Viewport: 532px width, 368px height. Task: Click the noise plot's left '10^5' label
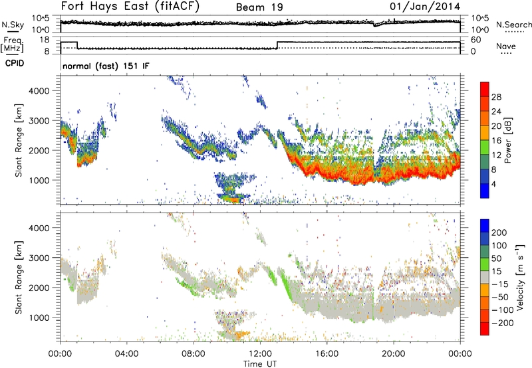pyautogui.click(x=41, y=19)
